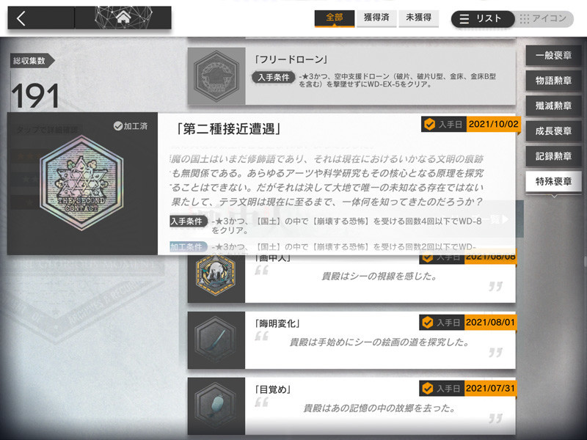Tap the holographic Second Contact medal
The image size is (587, 440).
pyautogui.click(x=81, y=182)
